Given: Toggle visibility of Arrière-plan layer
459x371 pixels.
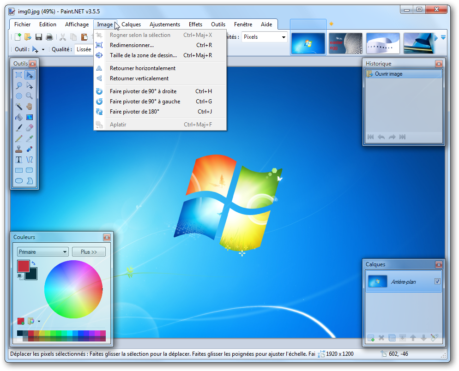Looking at the screenshot, I should pos(437,281).
